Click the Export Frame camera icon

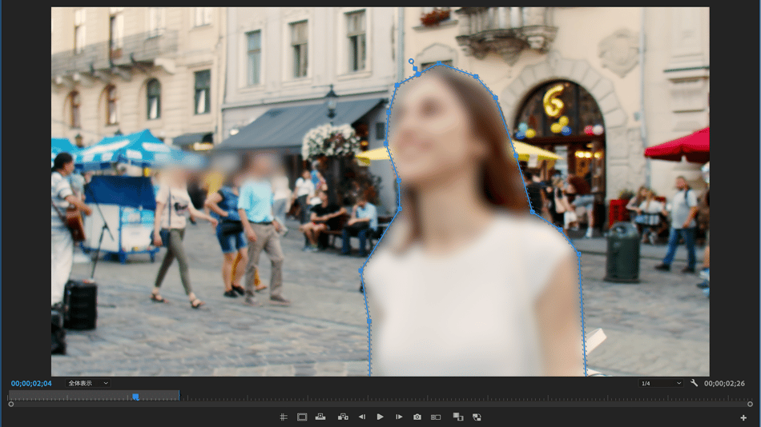(417, 417)
